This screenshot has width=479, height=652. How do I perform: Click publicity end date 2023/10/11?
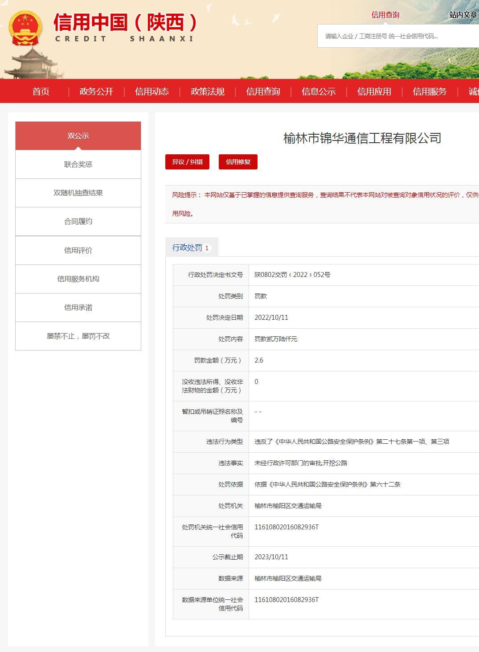tap(271, 557)
